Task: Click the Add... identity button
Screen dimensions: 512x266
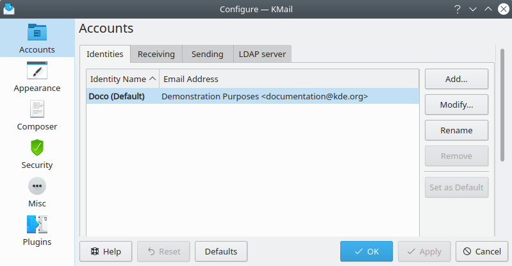Action: click(456, 79)
